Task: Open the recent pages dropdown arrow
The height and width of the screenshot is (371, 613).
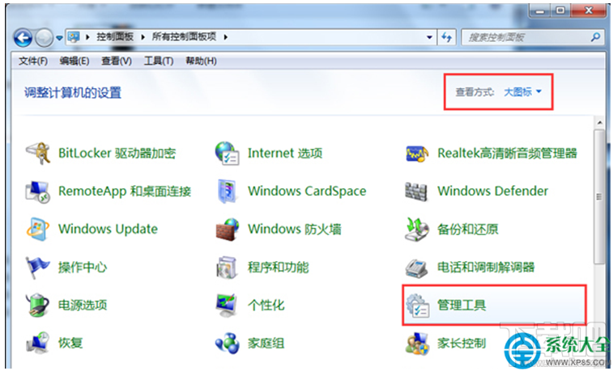Action: click(x=59, y=38)
